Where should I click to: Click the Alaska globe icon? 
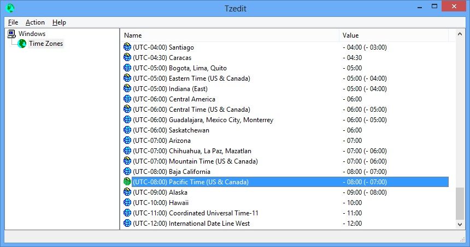127,192
